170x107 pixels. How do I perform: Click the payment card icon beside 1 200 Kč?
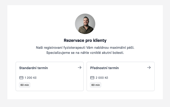click(x=21, y=78)
